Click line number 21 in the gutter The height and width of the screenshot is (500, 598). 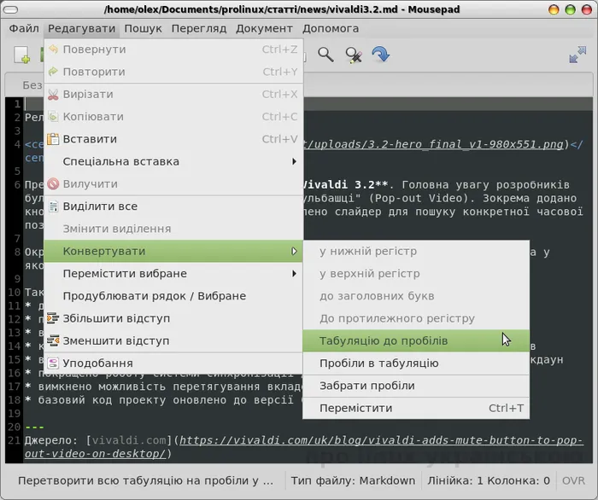[15, 440]
